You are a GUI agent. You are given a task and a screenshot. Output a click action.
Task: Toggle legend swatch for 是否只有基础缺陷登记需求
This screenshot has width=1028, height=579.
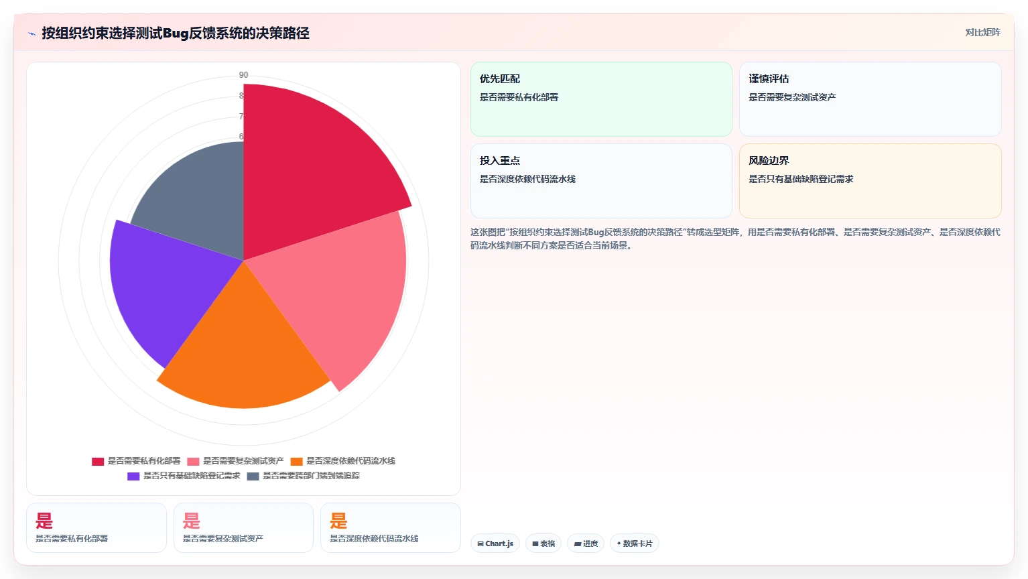(x=133, y=476)
